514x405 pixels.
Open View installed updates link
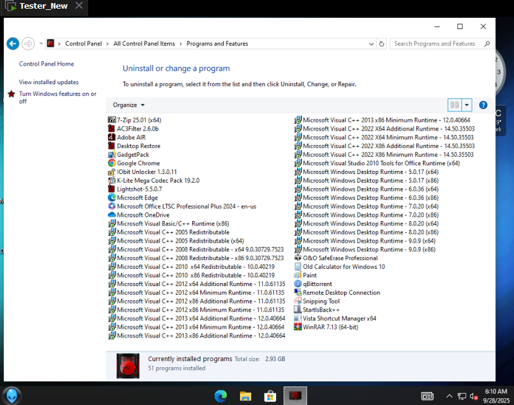(x=48, y=82)
